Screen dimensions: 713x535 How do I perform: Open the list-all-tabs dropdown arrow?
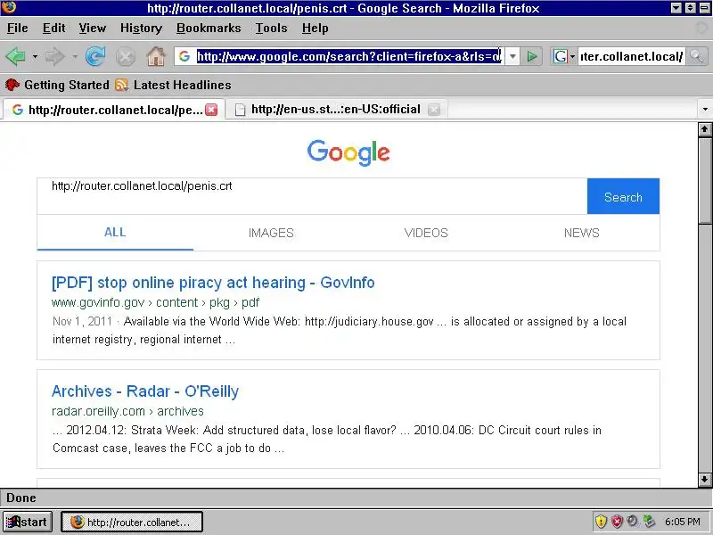coord(705,109)
